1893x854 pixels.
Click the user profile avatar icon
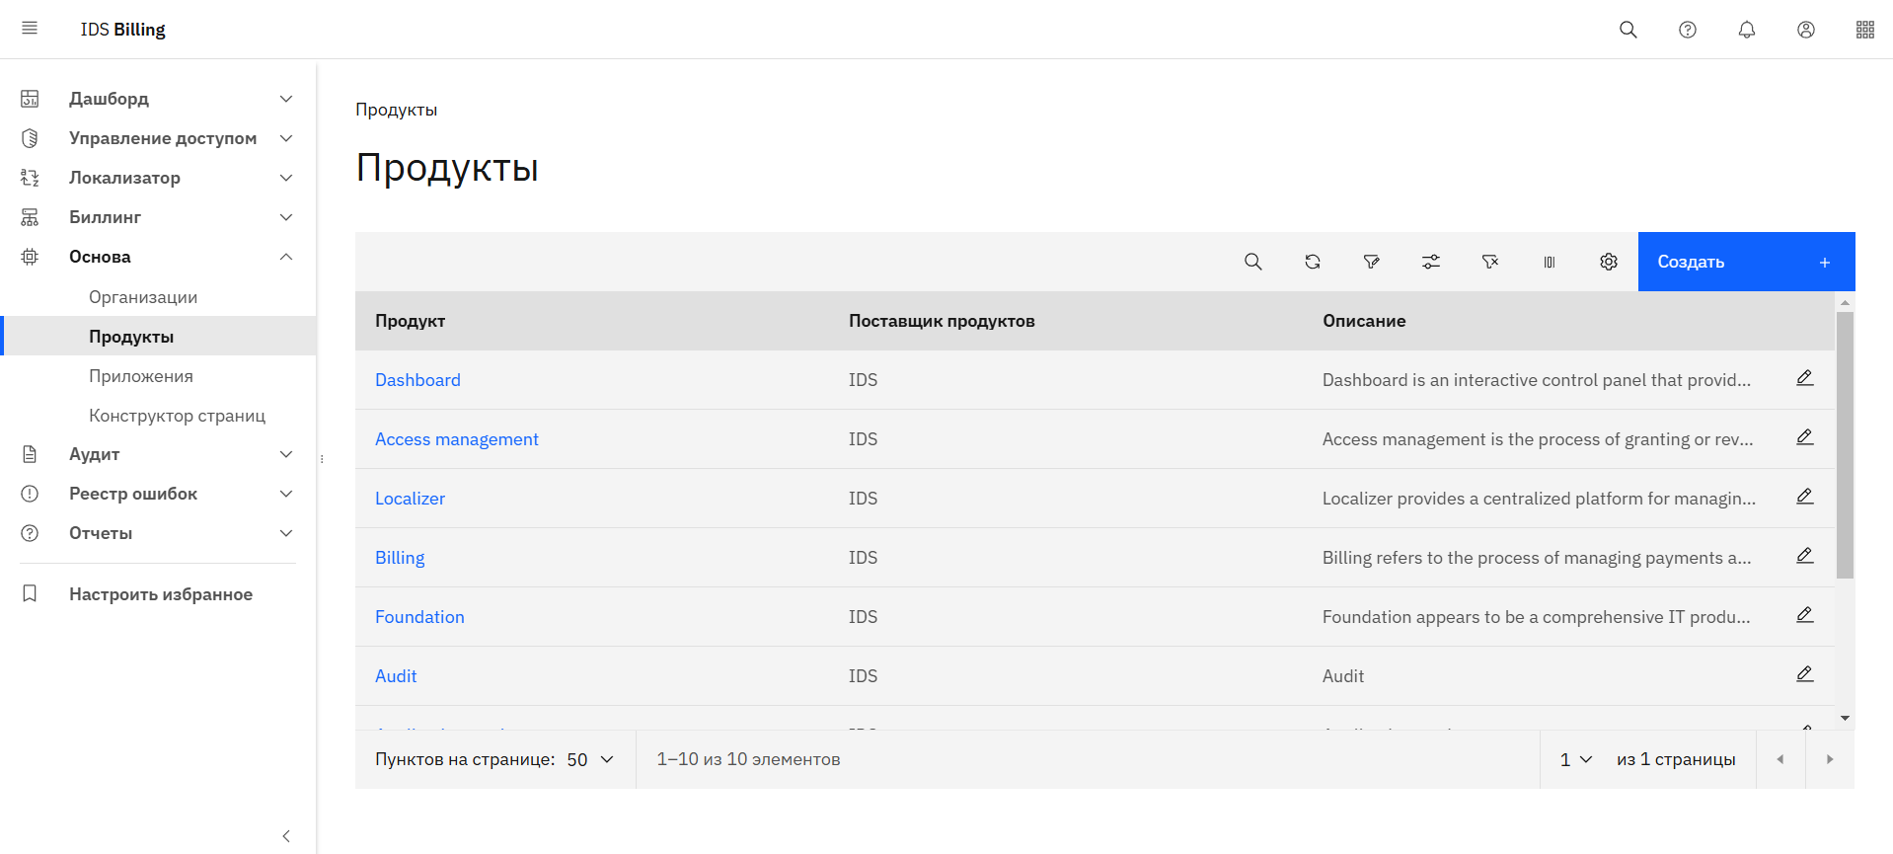coord(1805,30)
